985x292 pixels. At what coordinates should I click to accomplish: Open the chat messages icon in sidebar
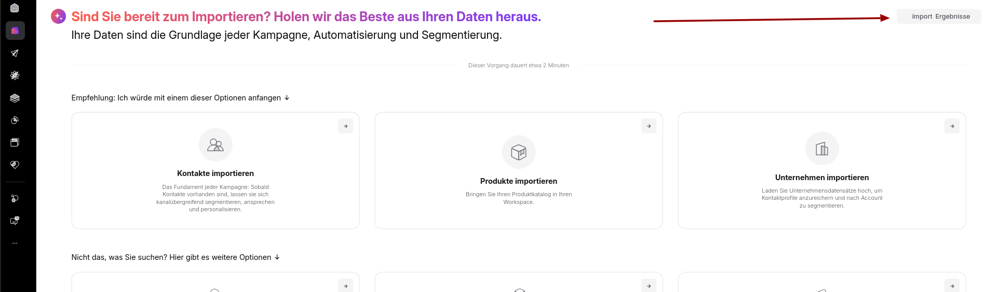tap(15, 221)
